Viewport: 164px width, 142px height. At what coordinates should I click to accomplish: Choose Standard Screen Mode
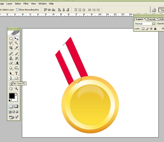[10, 112]
